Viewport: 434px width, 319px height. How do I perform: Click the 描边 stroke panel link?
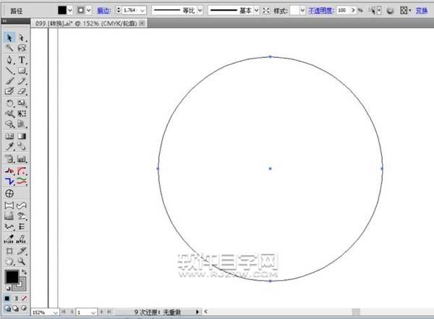[x=103, y=11]
